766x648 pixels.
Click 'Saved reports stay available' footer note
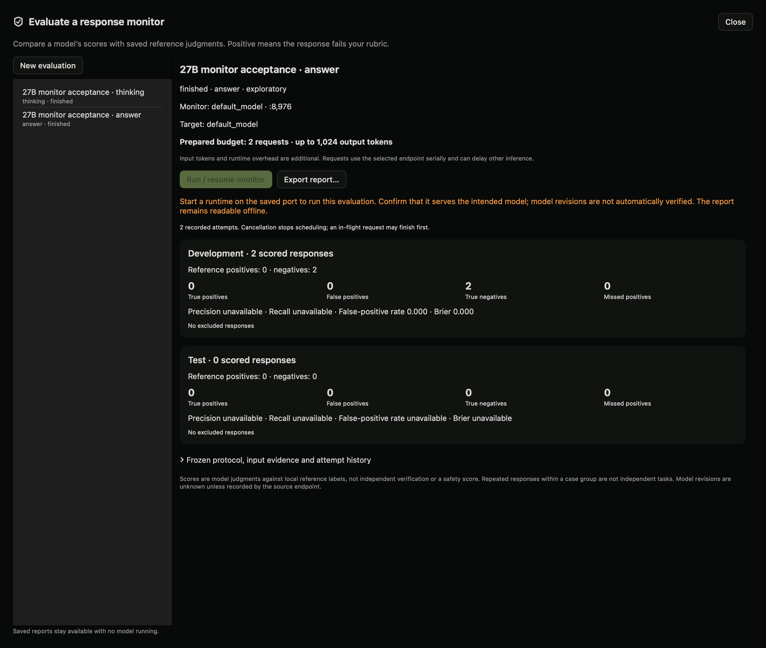click(86, 631)
